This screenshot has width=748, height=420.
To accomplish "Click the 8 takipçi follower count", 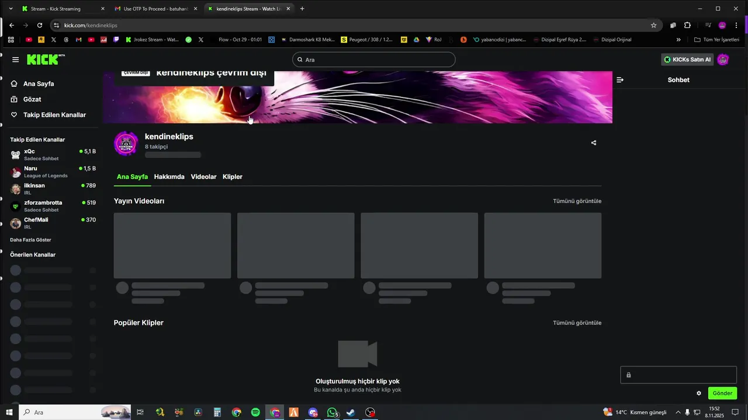I will [156, 146].
